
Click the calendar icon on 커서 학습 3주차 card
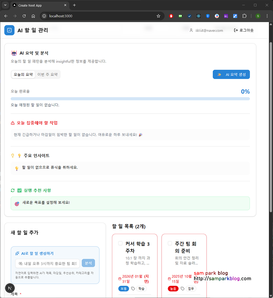(120, 279)
